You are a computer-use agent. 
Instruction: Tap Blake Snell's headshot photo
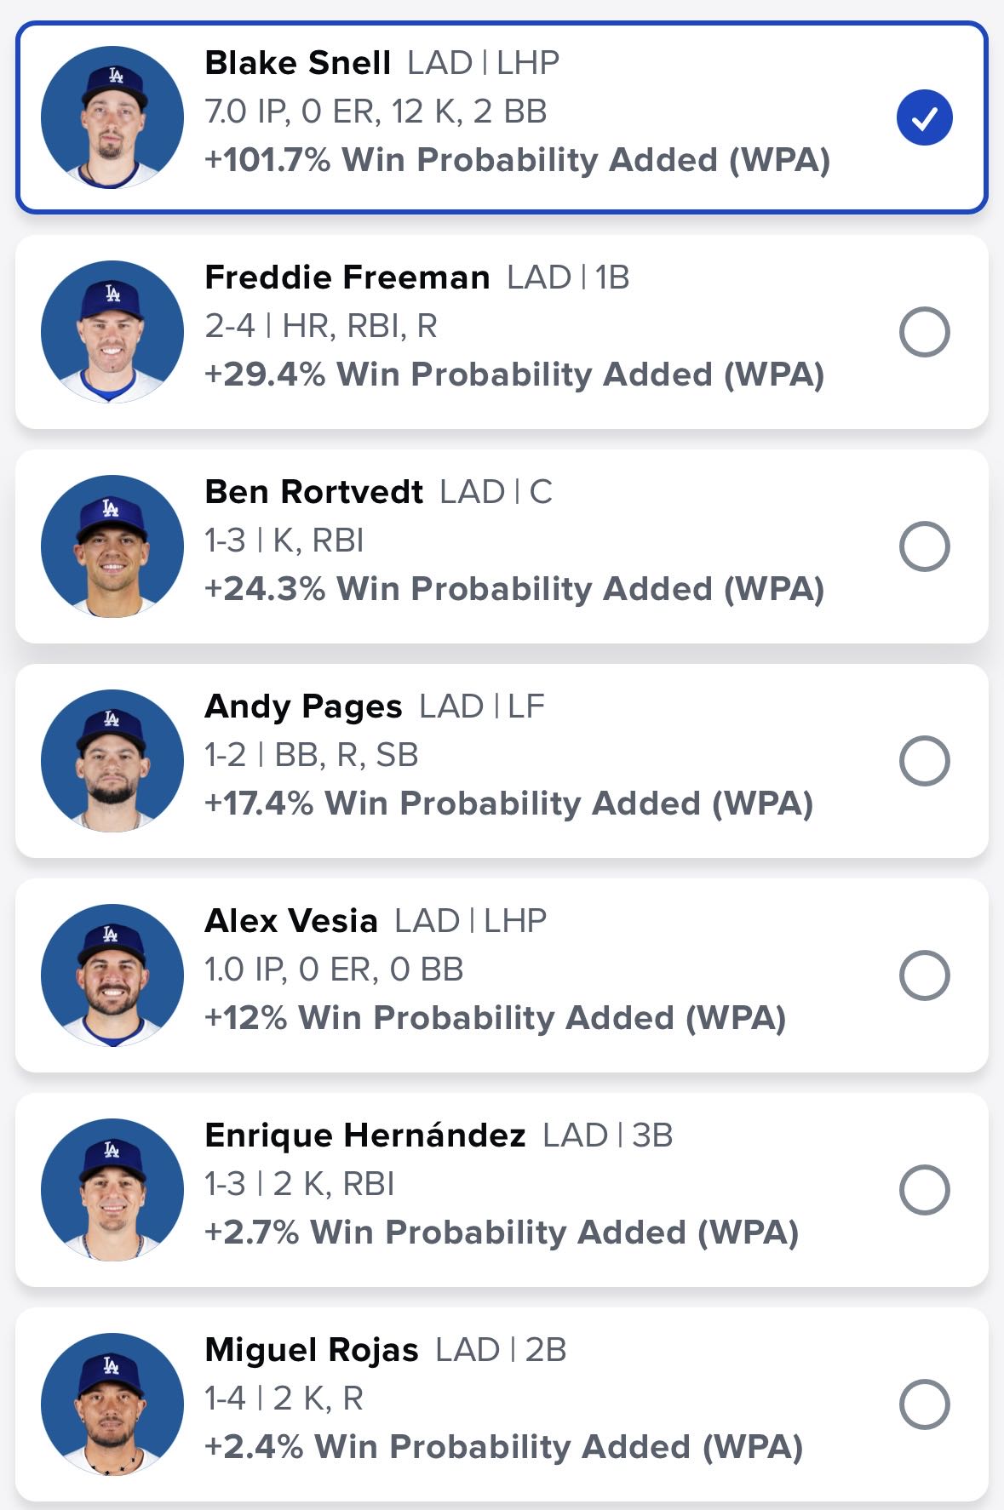coord(112,117)
